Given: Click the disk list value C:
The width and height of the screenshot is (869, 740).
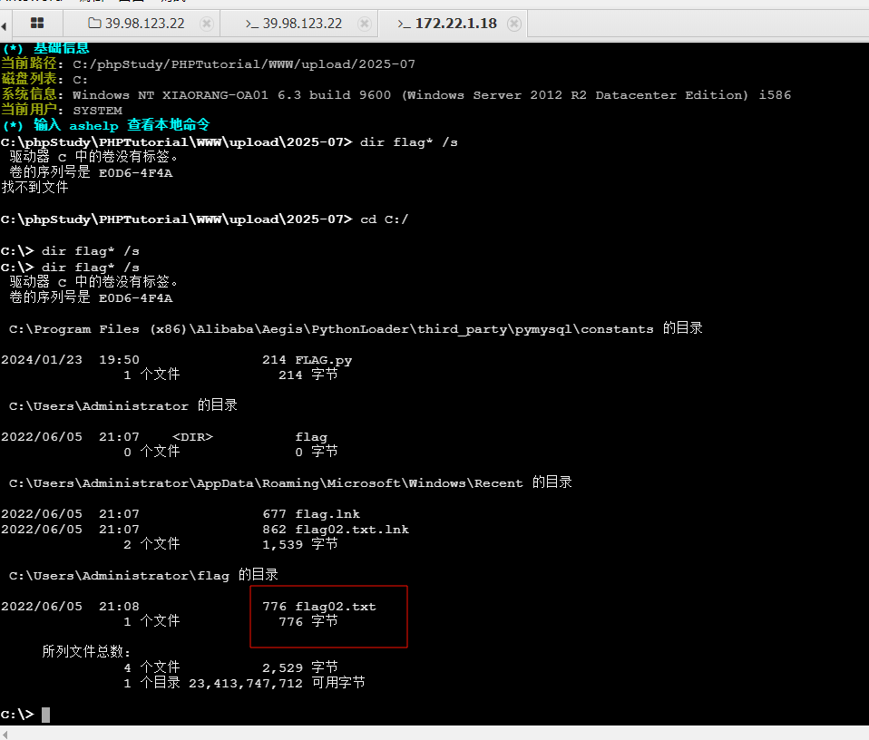Looking at the screenshot, I should tap(81, 80).
